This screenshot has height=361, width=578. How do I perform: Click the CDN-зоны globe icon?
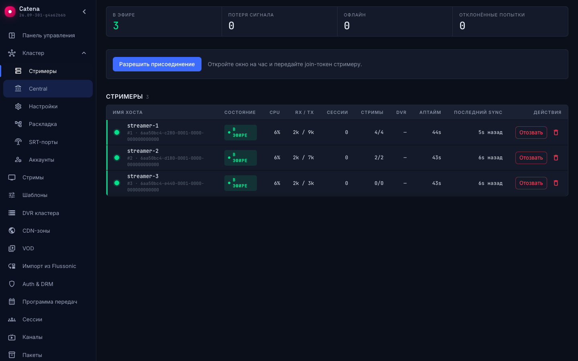click(x=12, y=231)
